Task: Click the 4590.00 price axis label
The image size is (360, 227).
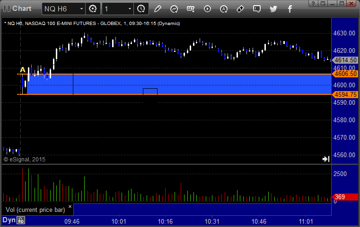Action: 344,102
